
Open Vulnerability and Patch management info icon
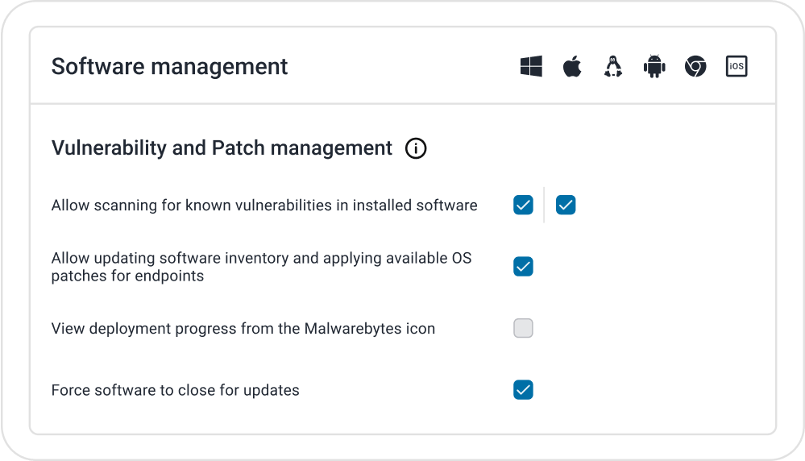tap(416, 148)
